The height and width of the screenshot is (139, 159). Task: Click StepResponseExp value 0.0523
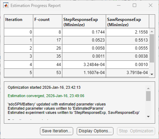(x=84, y=40)
